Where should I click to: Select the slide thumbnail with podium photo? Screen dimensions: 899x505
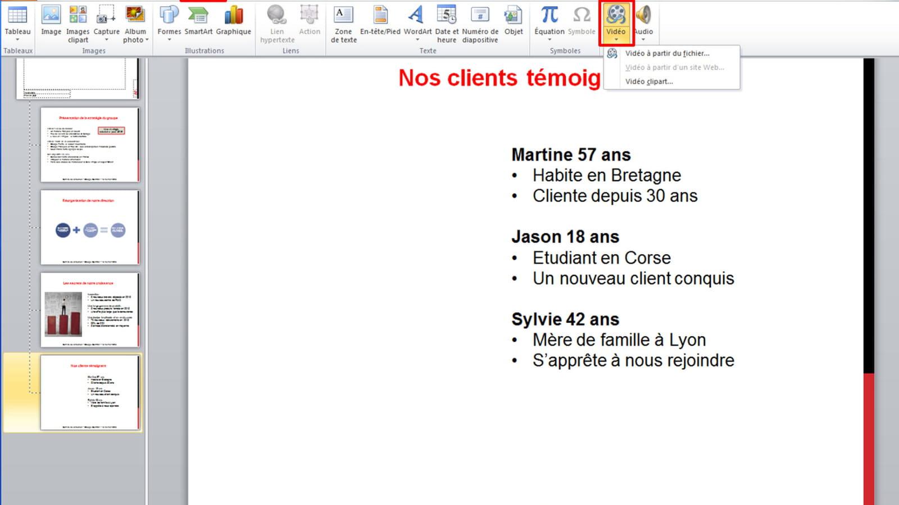pyautogui.click(x=90, y=310)
